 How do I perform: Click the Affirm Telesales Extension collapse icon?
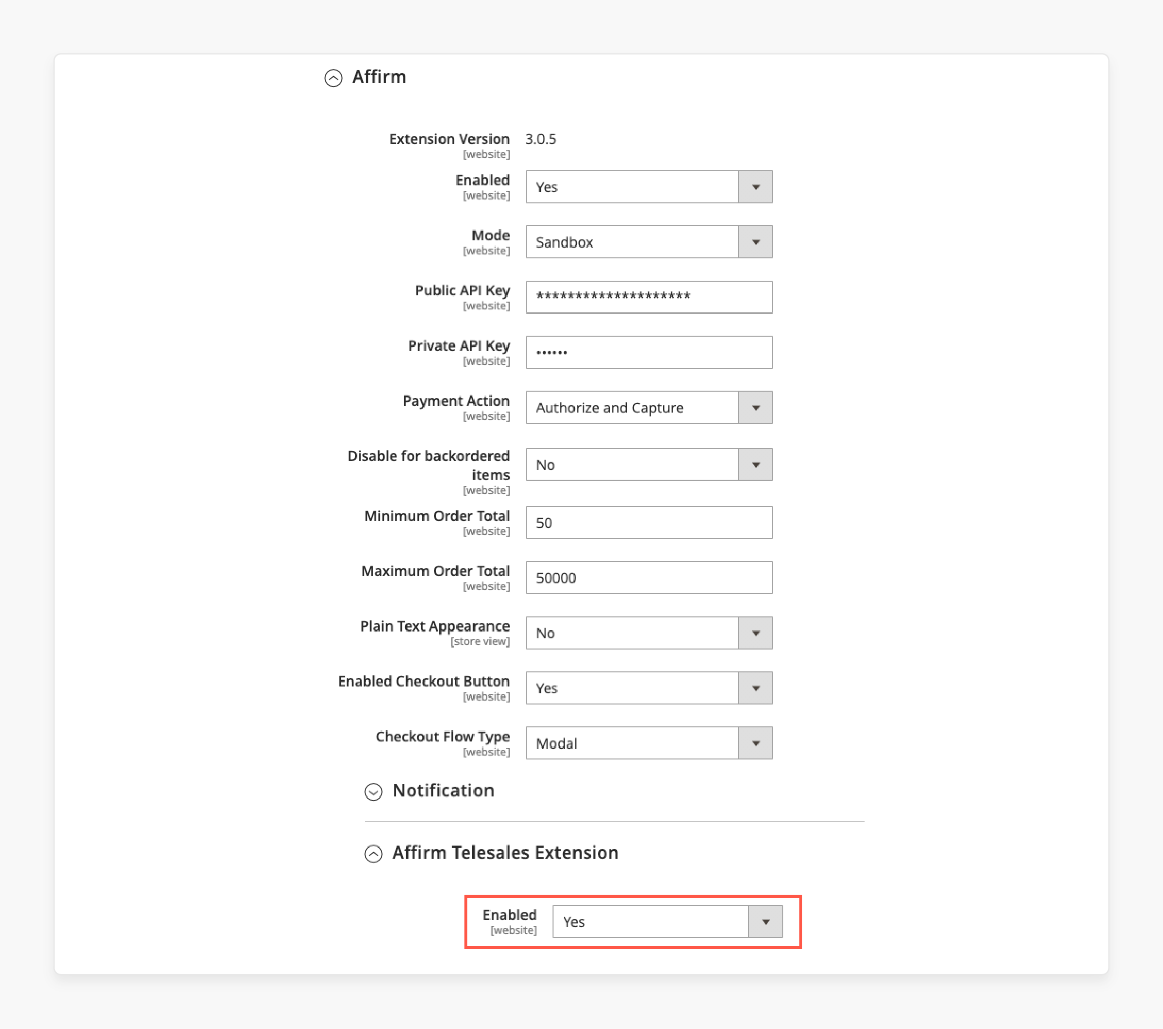click(375, 852)
